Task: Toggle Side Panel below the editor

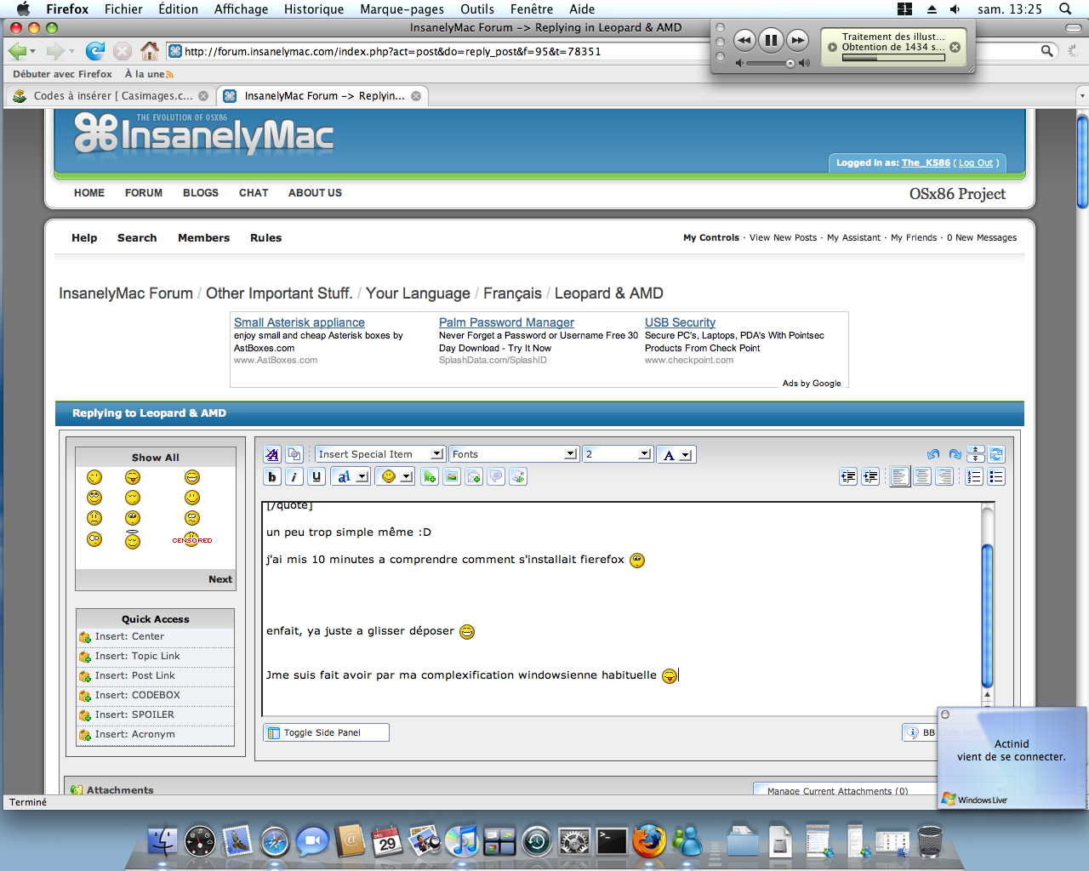Action: [x=326, y=732]
